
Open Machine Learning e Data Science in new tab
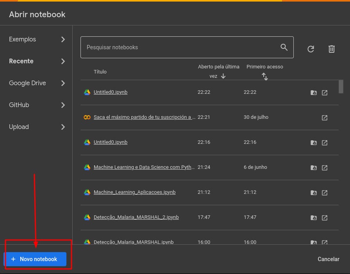point(325,167)
